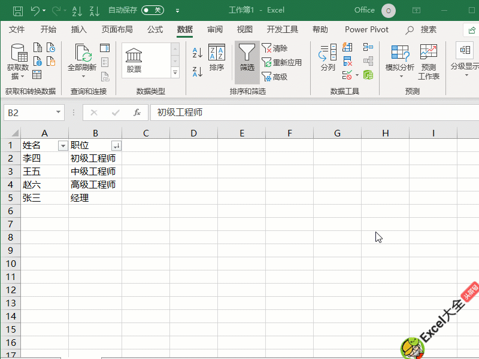Image resolution: width=479 pixels, height=359 pixels.
Task: Click 清除 to clear filter
Action: [x=275, y=48]
